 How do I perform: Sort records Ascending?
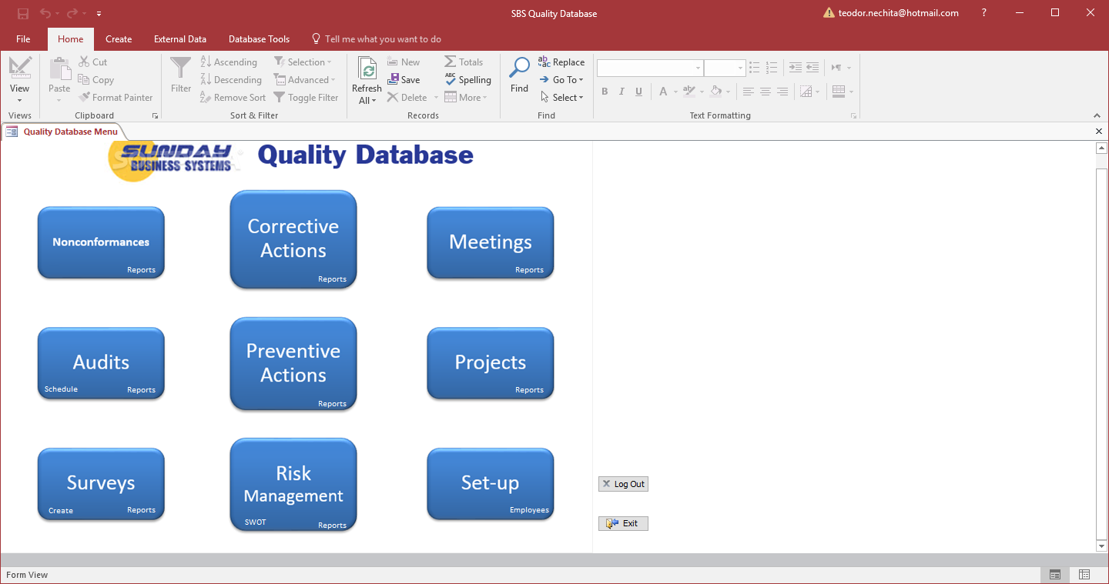tap(229, 62)
